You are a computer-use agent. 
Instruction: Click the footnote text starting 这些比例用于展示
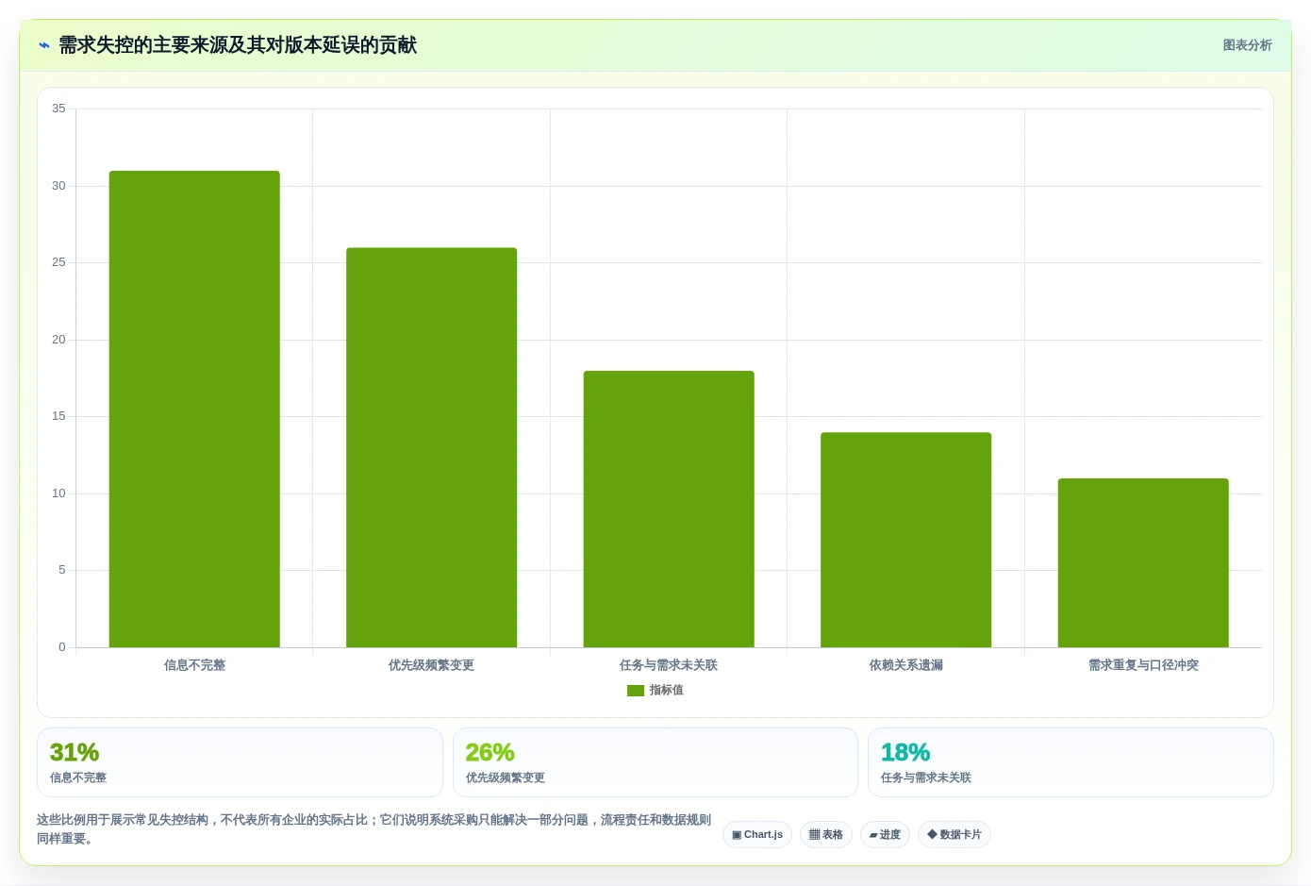(x=373, y=829)
